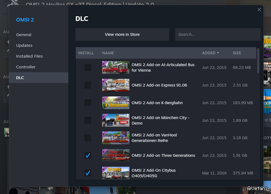This screenshot has height=194, width=271.
Task: Click the Three Generations DLC thumbnail
Action: (x=116, y=155)
